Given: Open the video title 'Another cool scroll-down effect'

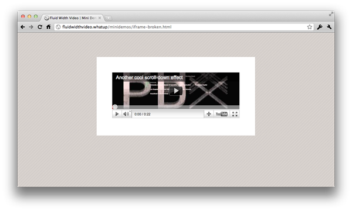Looking at the screenshot, I should pos(149,78).
